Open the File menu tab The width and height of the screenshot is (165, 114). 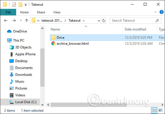tap(8, 12)
